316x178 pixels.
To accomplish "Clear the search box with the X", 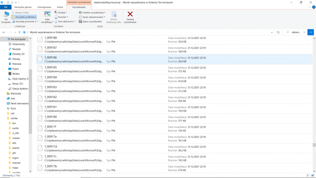I will point(304,32).
